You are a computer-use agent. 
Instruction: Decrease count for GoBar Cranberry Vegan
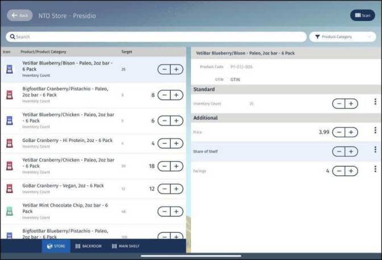pos(164,188)
